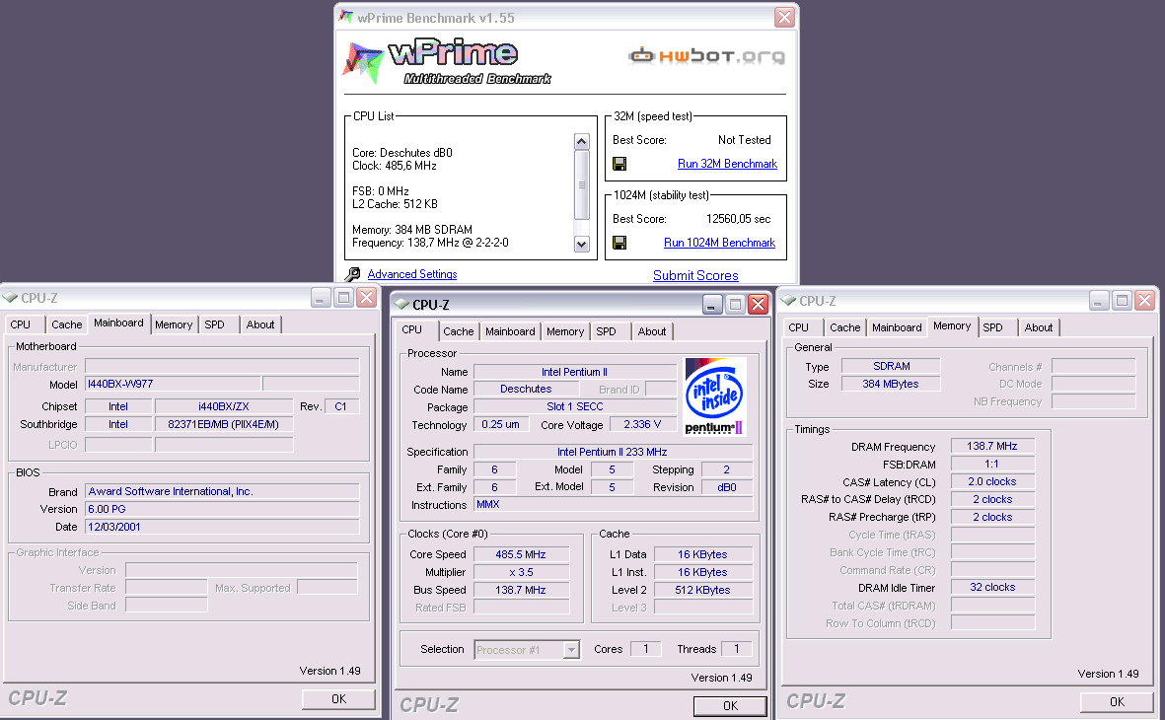
Task: Click the hwbot.org logo
Action: (706, 56)
